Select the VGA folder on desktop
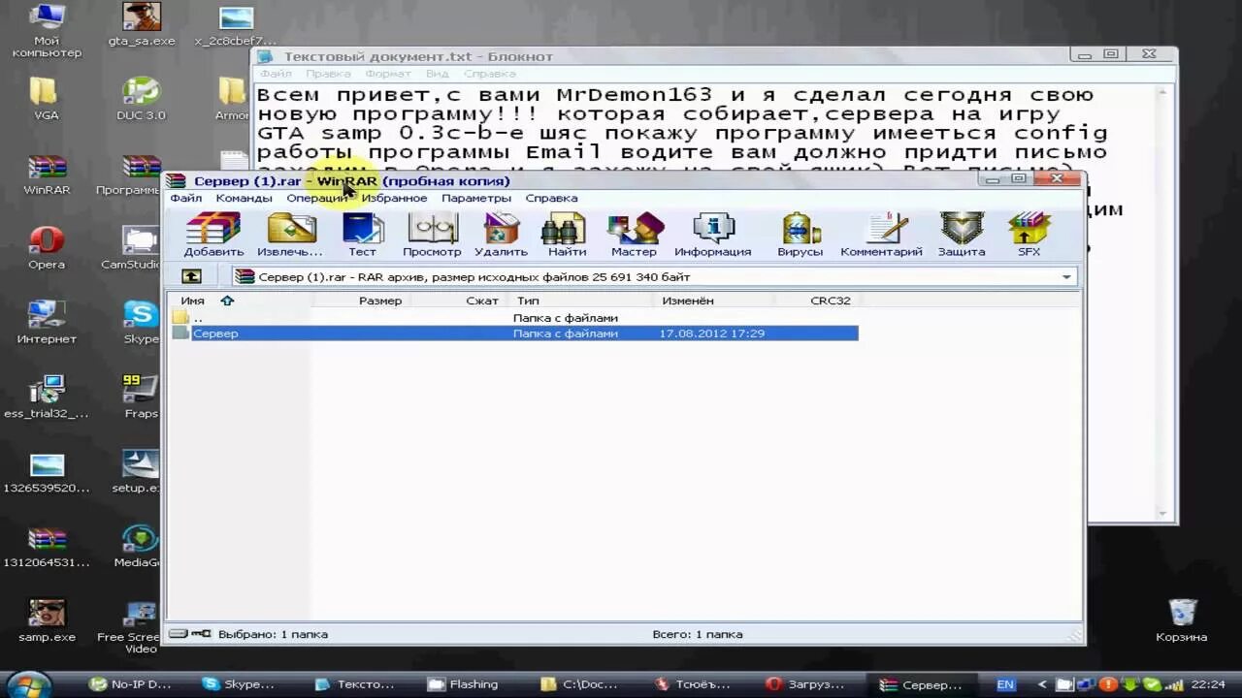1242x698 pixels. pyautogui.click(x=46, y=99)
